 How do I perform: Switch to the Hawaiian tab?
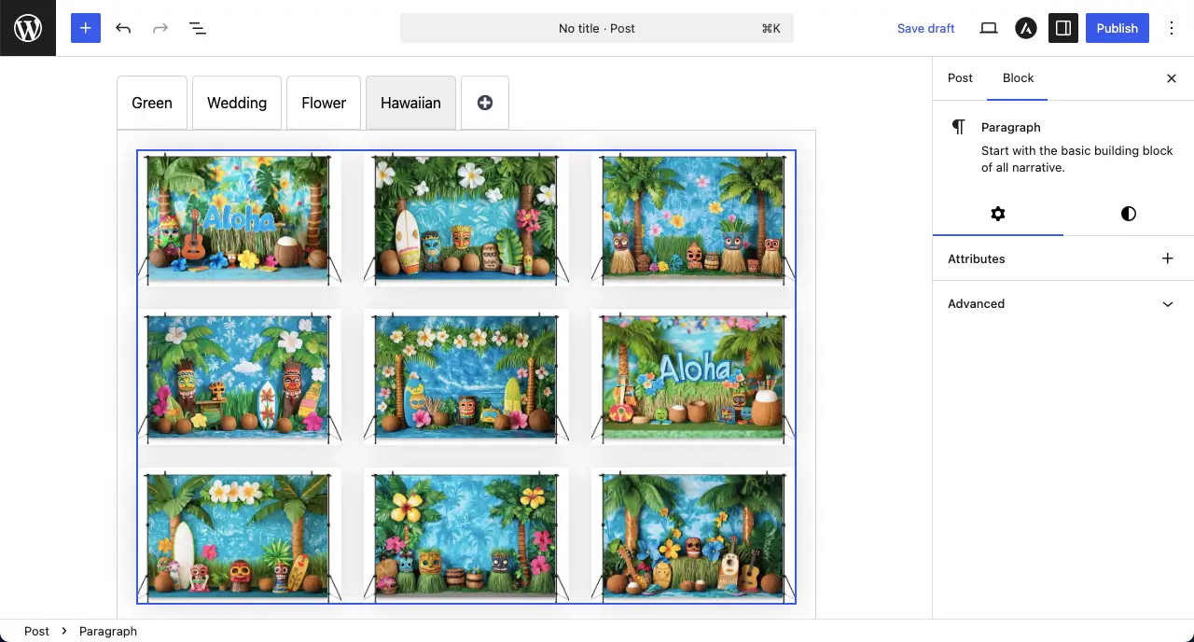[410, 103]
